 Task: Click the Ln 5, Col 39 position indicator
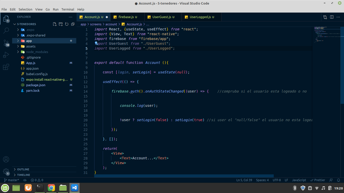[244, 180]
